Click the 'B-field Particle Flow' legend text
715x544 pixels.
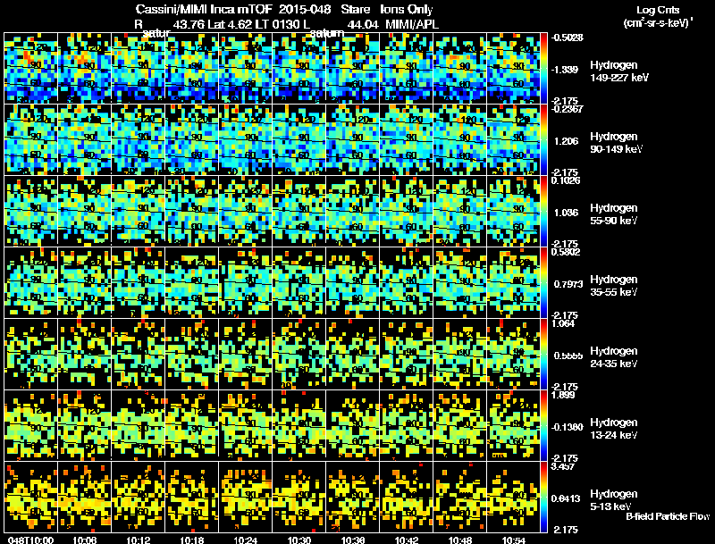coord(668,516)
